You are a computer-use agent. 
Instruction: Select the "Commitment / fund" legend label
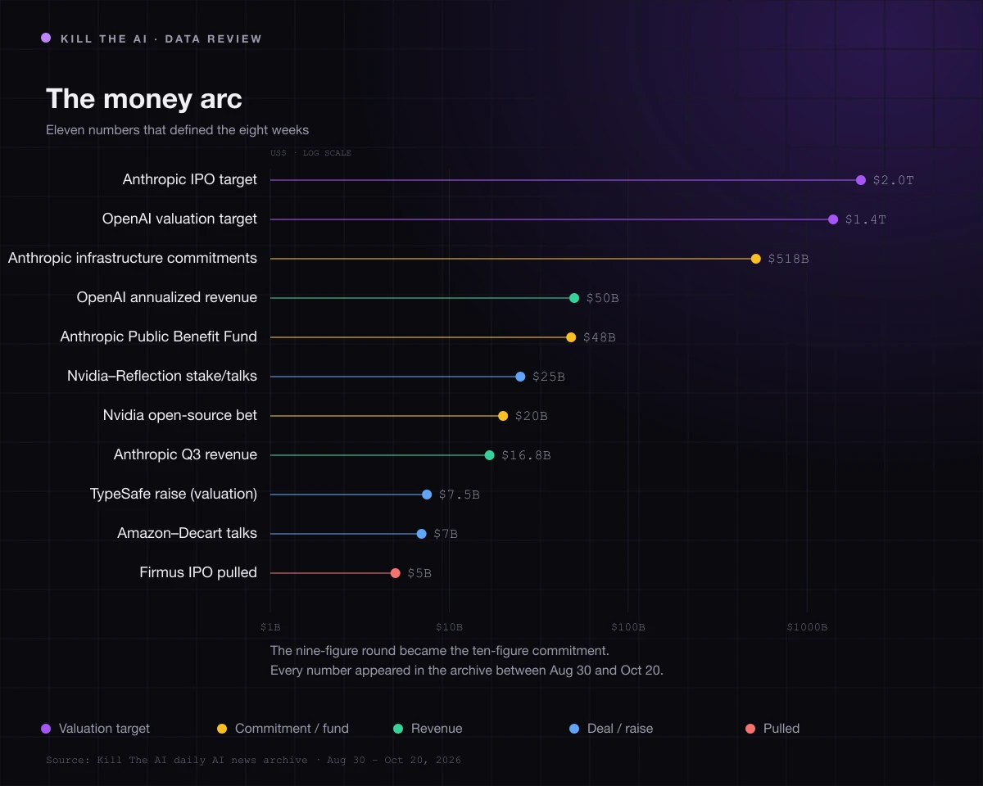click(292, 729)
